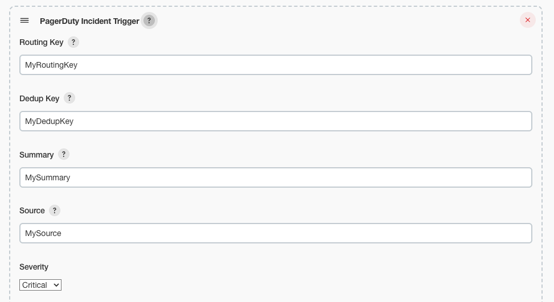Grab the step reorder handle icon
This screenshot has height=302, width=554.
[x=24, y=20]
